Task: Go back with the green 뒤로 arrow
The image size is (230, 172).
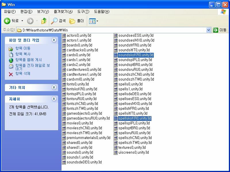Action: point(7,21)
